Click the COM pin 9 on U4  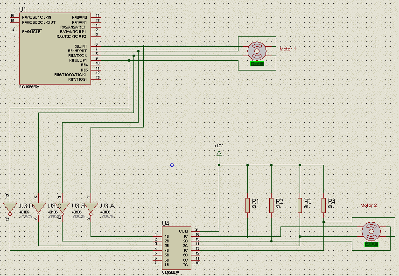point(197,231)
